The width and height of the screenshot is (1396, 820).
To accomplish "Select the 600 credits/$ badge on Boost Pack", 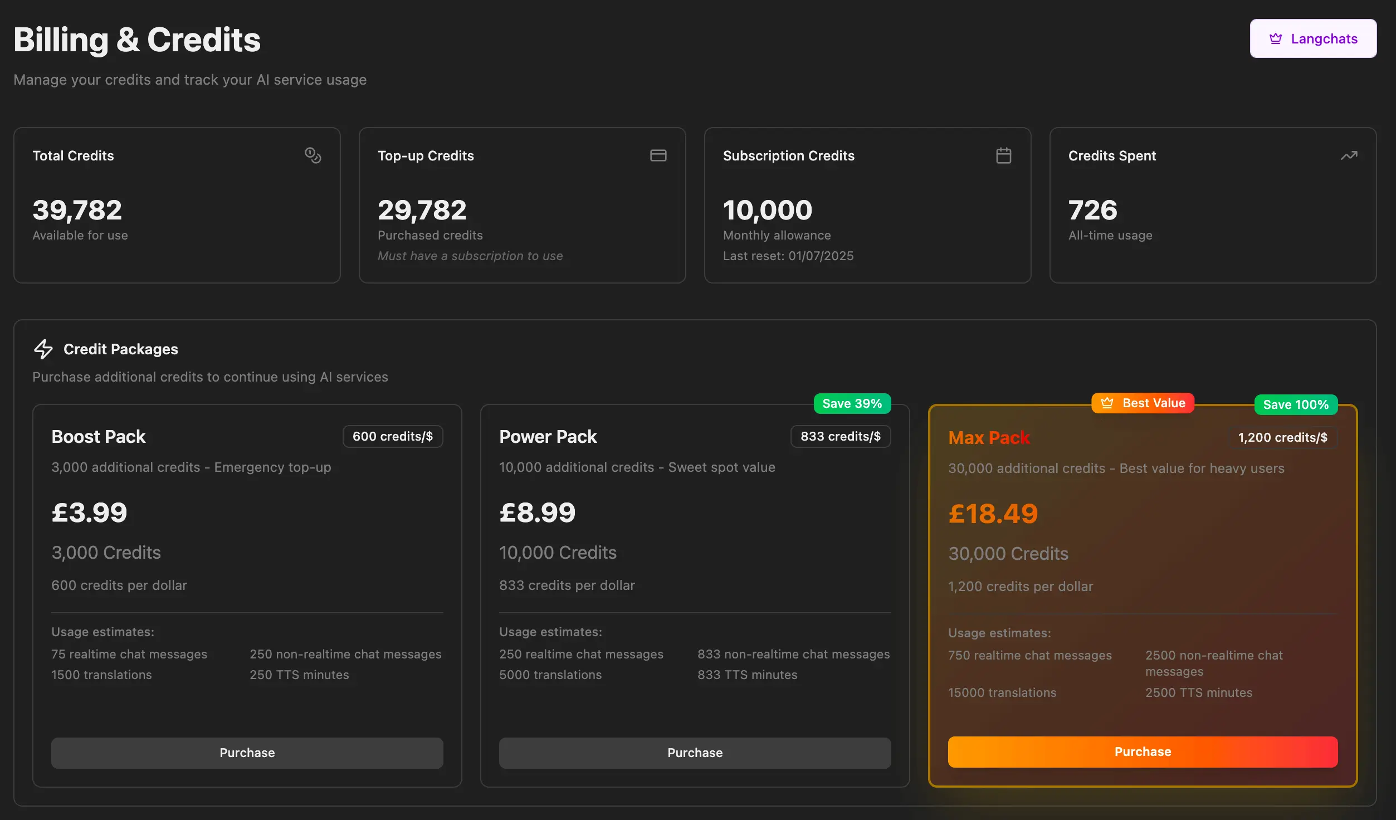I will 393,436.
